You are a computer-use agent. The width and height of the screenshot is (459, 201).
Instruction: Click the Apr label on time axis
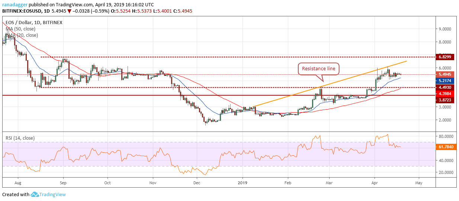coord(374,183)
